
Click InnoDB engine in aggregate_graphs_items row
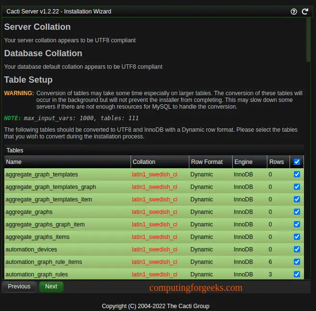click(243, 237)
